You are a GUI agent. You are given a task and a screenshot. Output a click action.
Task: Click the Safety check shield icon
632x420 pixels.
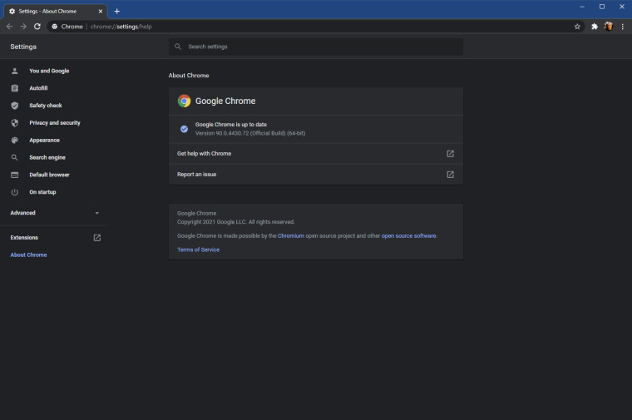14,106
